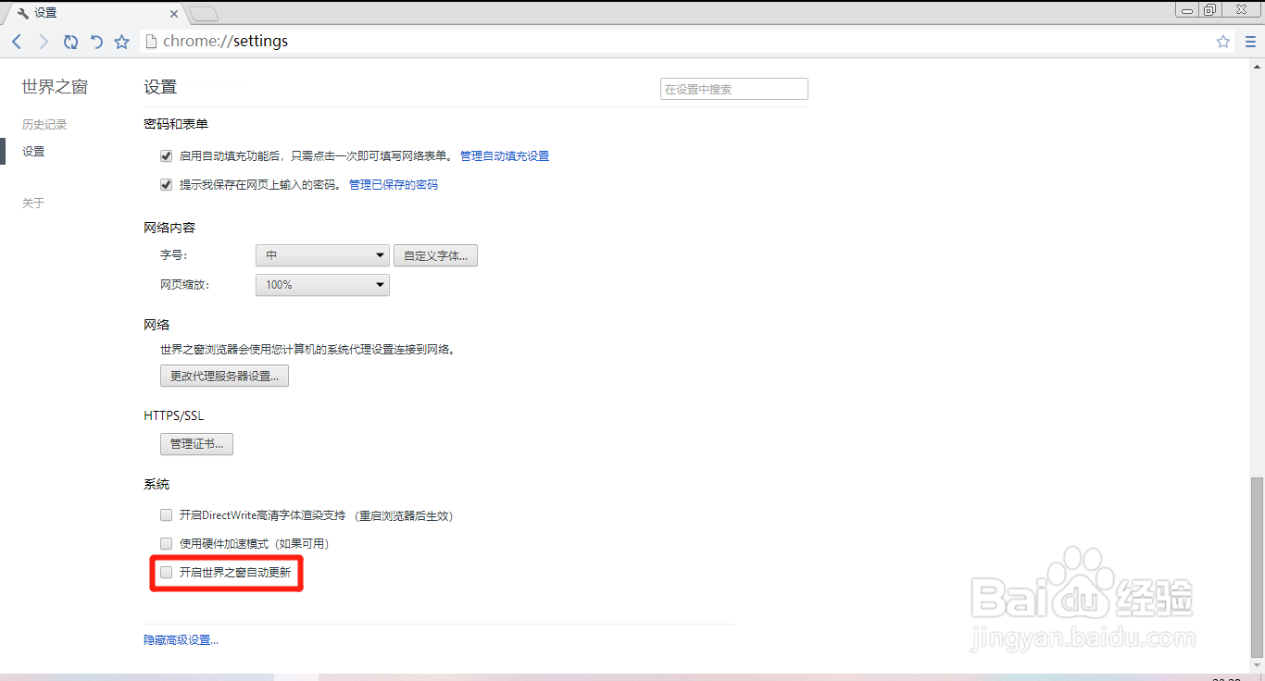Viewport: 1265px width, 681px height.
Task: Open 关于 in the sidebar
Action: [x=33, y=204]
